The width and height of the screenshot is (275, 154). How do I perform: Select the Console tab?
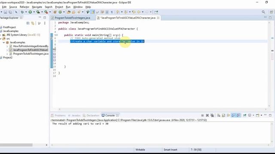coord(110,115)
